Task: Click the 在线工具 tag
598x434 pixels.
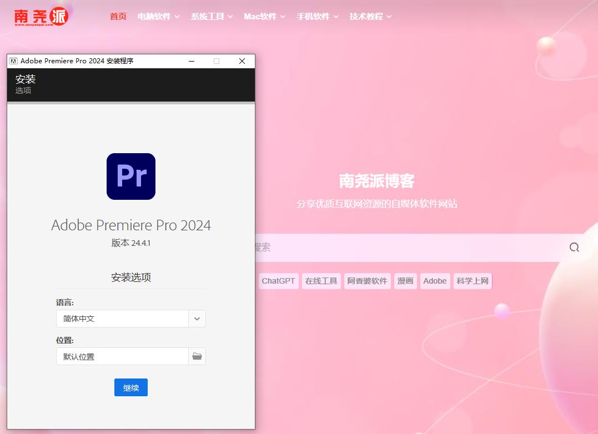Action: tap(321, 281)
